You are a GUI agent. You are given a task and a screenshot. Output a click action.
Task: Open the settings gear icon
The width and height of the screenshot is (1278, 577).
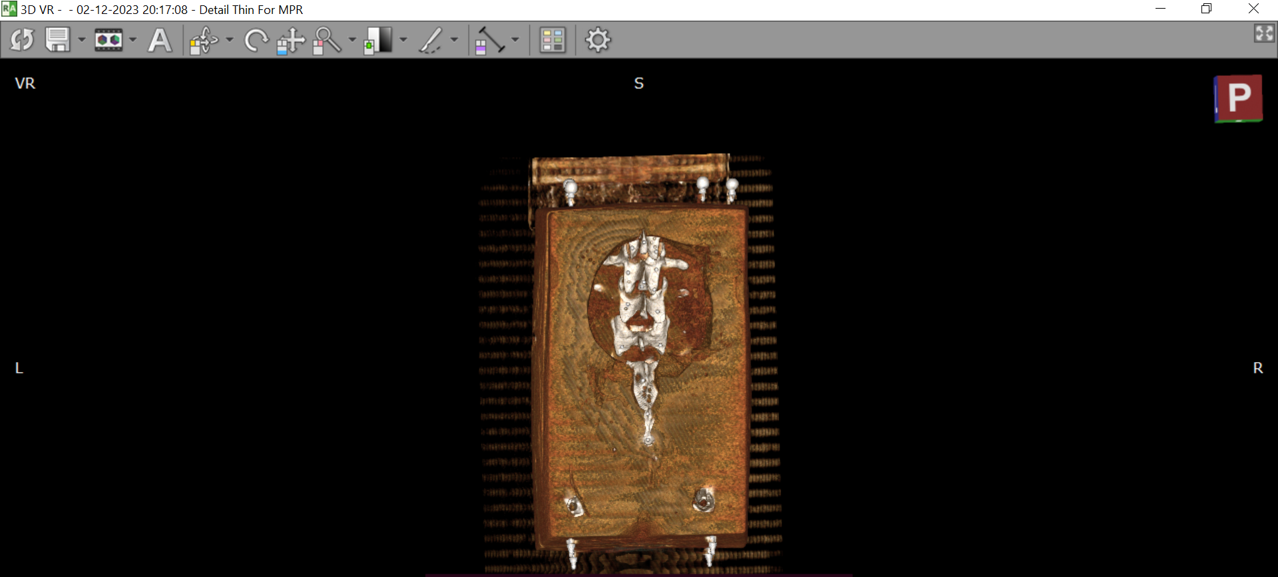[597, 40]
